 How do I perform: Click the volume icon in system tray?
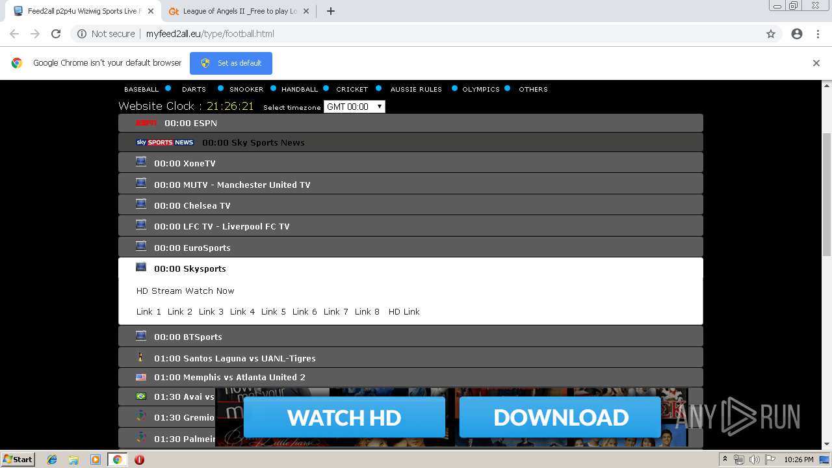click(x=754, y=460)
